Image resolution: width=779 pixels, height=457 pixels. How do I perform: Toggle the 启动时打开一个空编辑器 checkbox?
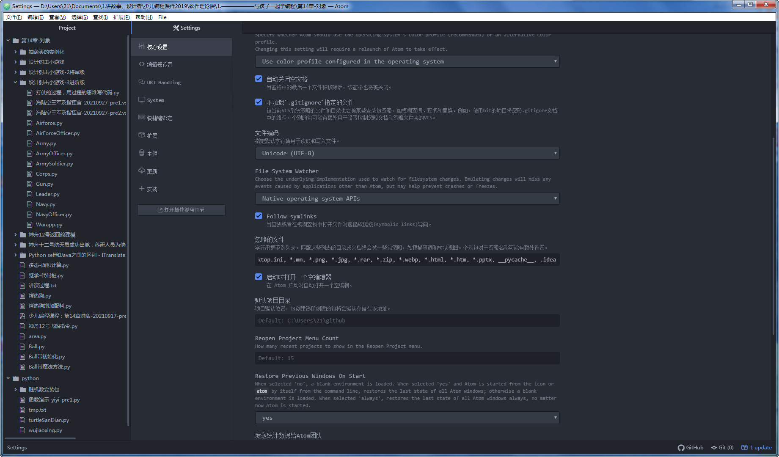point(259,277)
